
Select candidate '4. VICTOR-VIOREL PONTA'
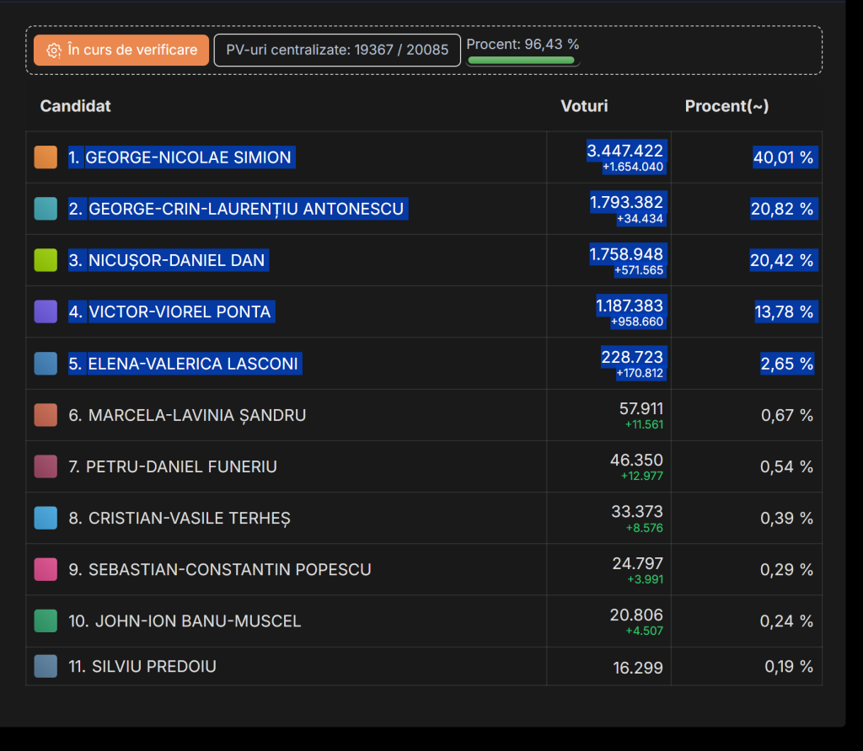pos(171,312)
